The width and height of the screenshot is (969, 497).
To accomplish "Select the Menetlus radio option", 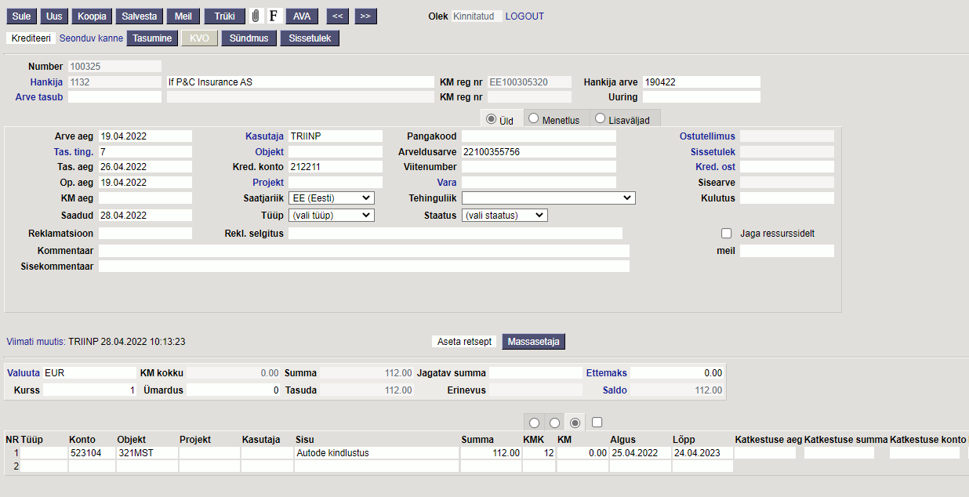I will pos(533,119).
